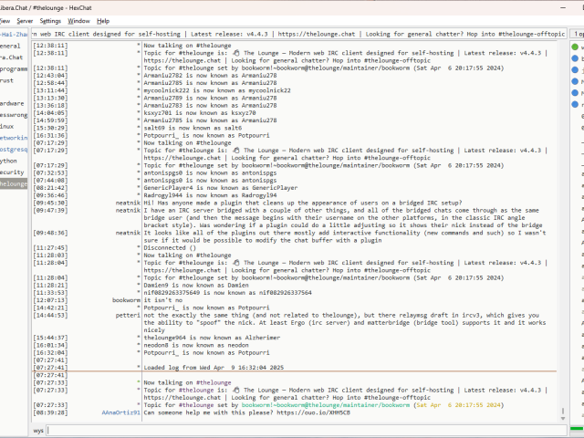
Task: Open the python channel from sidebar
Action: point(9,160)
